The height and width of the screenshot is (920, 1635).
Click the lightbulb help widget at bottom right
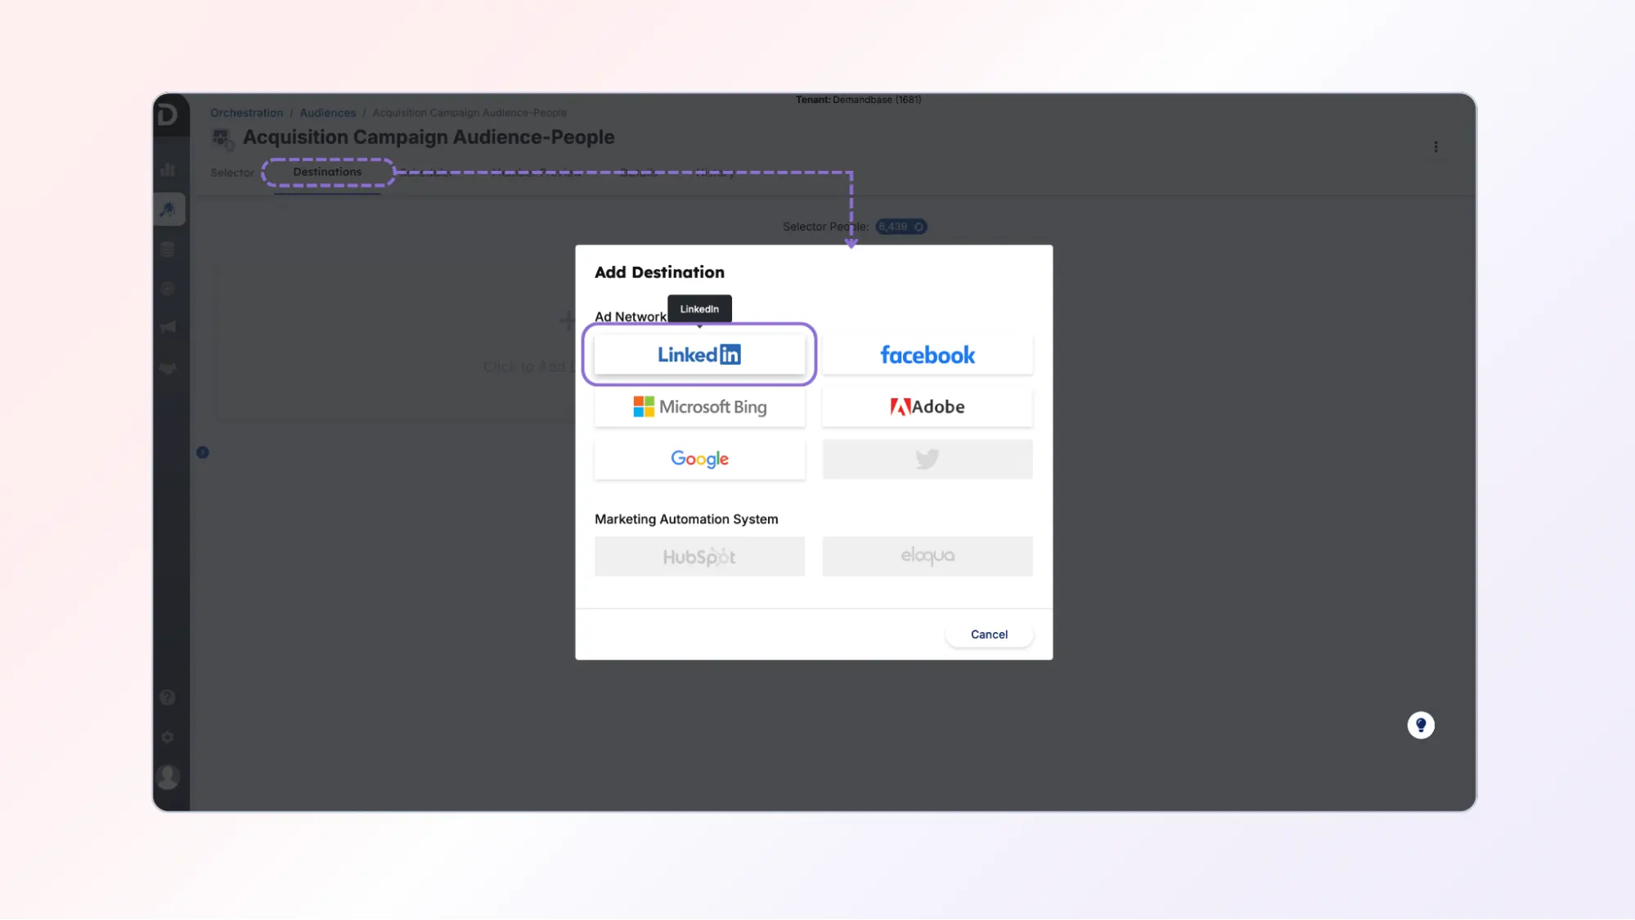point(1421,725)
